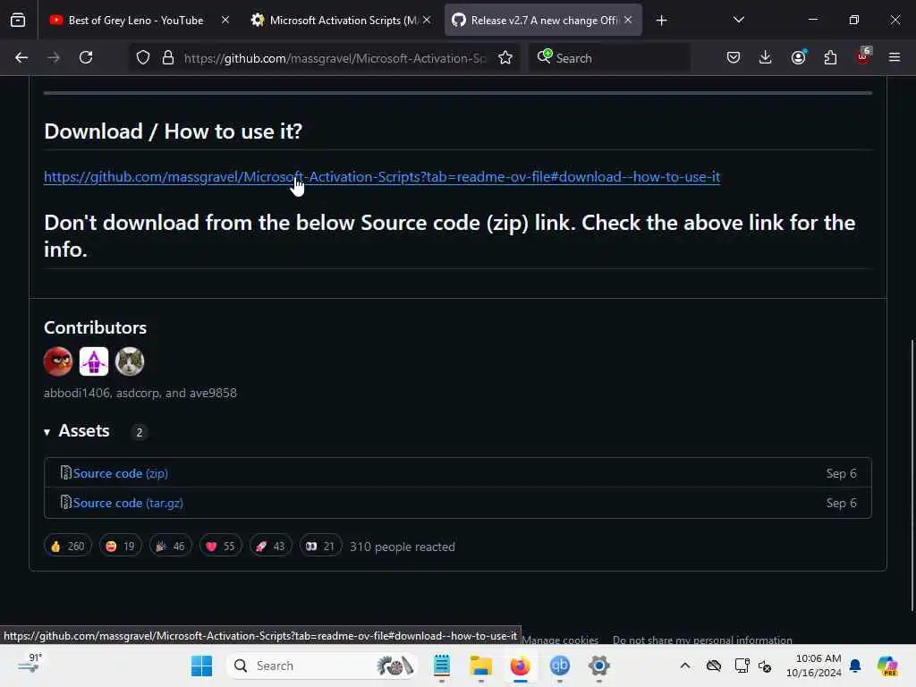Toggle heart reaction 55
This screenshot has height=687, width=916.
(220, 547)
